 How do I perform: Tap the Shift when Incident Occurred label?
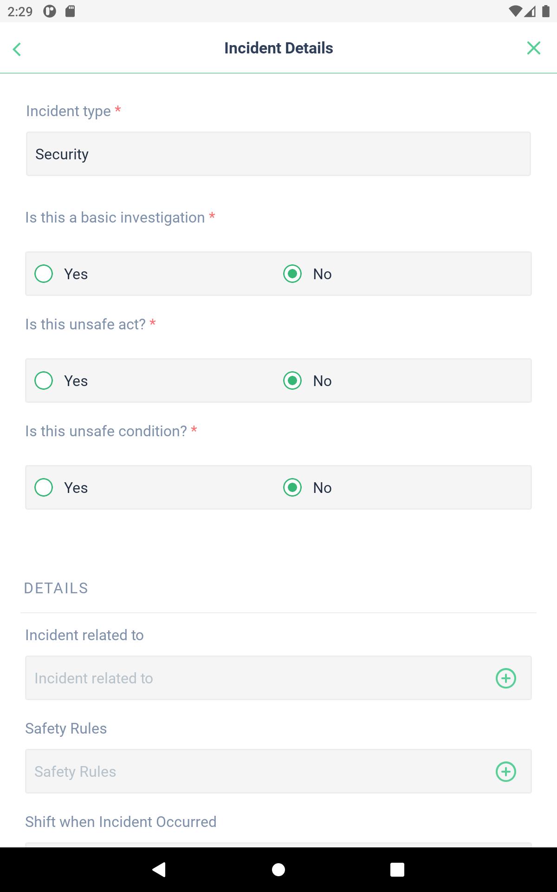pos(121,821)
